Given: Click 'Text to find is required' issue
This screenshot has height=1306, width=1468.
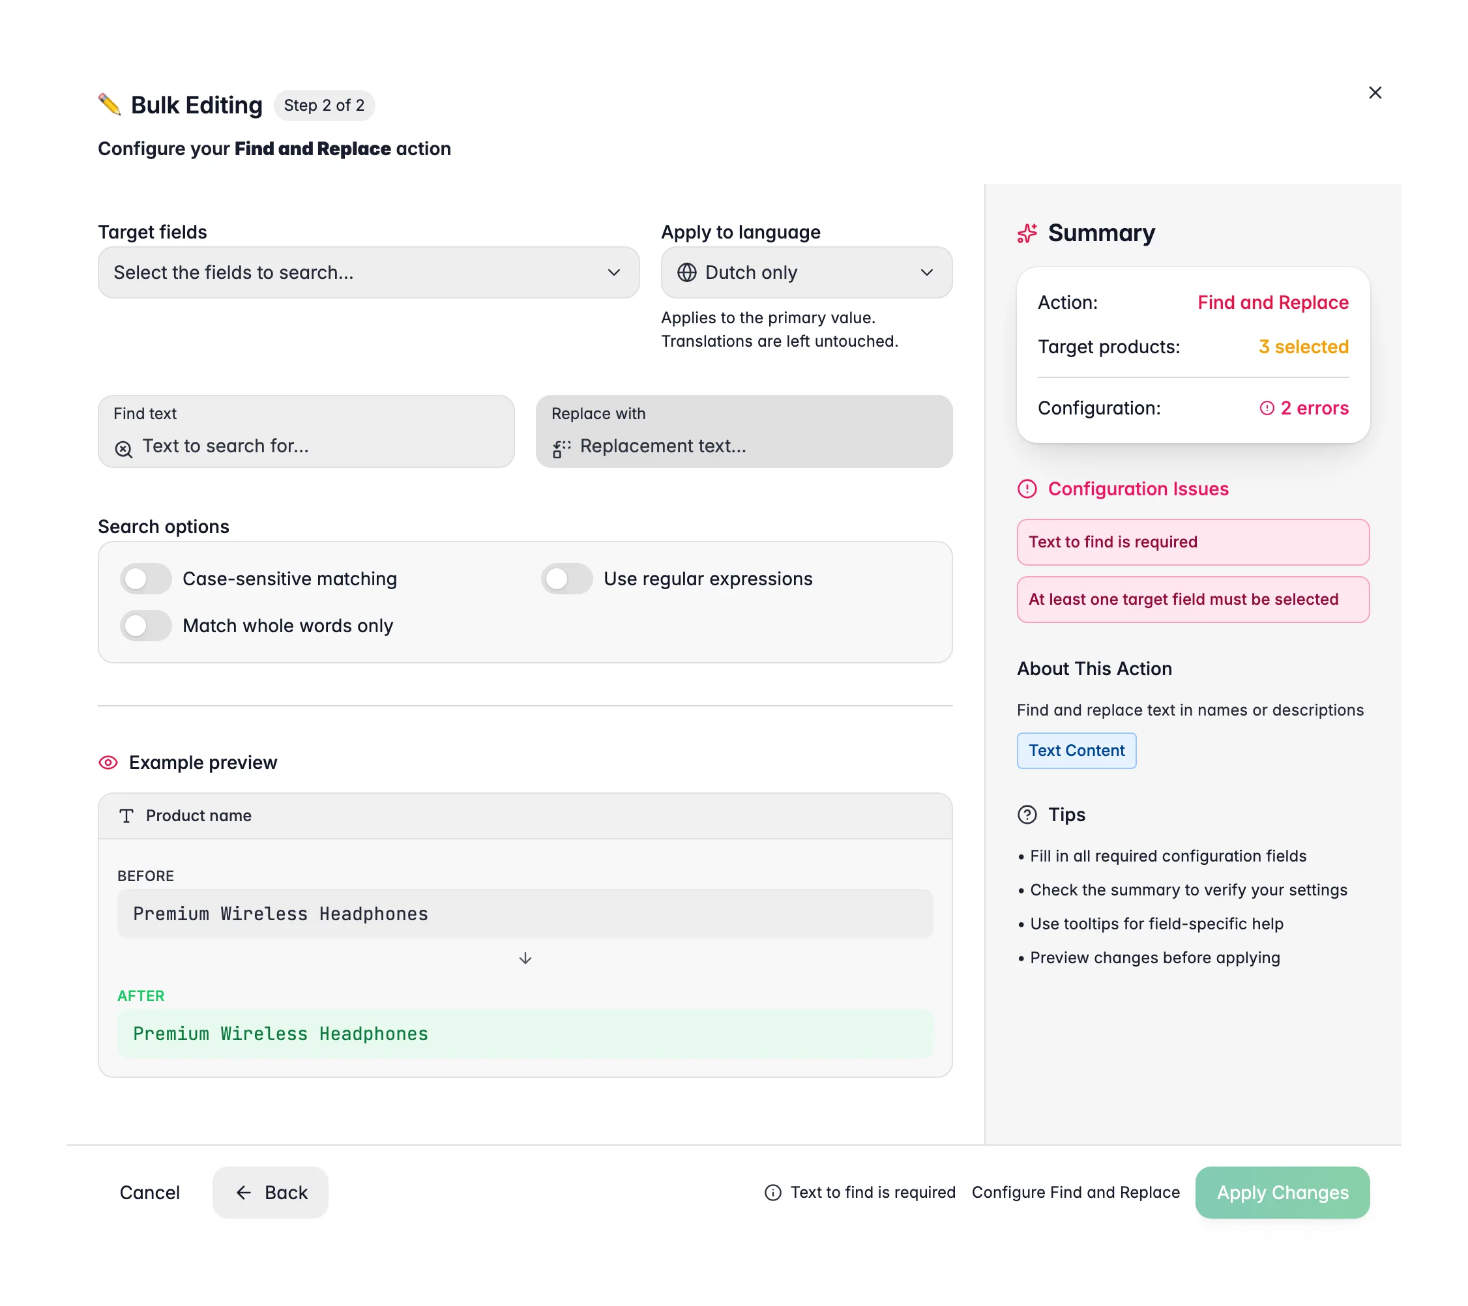Looking at the screenshot, I should (x=1193, y=542).
